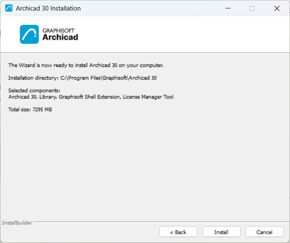Image resolution: width=290 pixels, height=243 pixels.
Task: Go back with the < Back button
Action: tap(178, 232)
